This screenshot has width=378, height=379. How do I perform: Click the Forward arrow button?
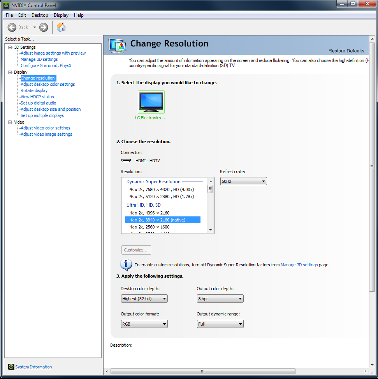pos(44,27)
